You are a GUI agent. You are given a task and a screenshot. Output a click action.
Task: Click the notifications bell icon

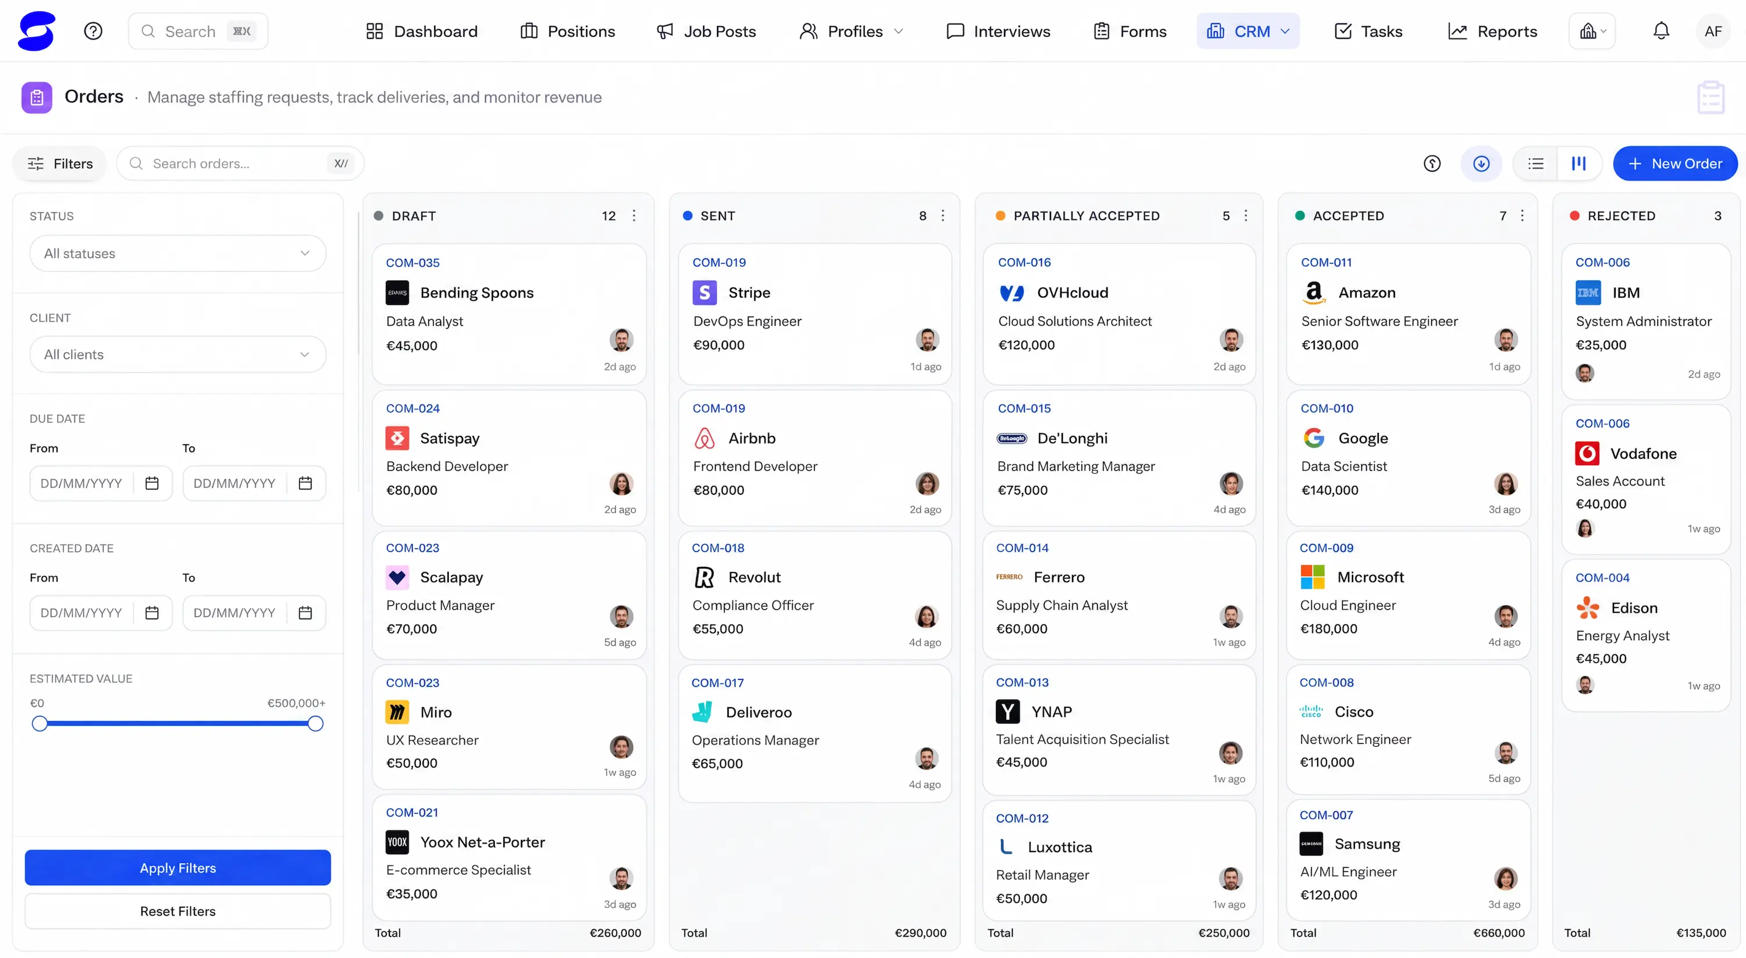click(1660, 31)
